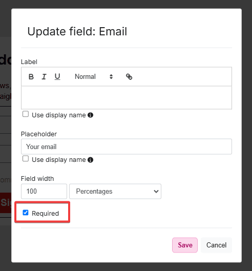Open the Normal text style dropdown
This screenshot has width=252, height=271.
coord(94,76)
